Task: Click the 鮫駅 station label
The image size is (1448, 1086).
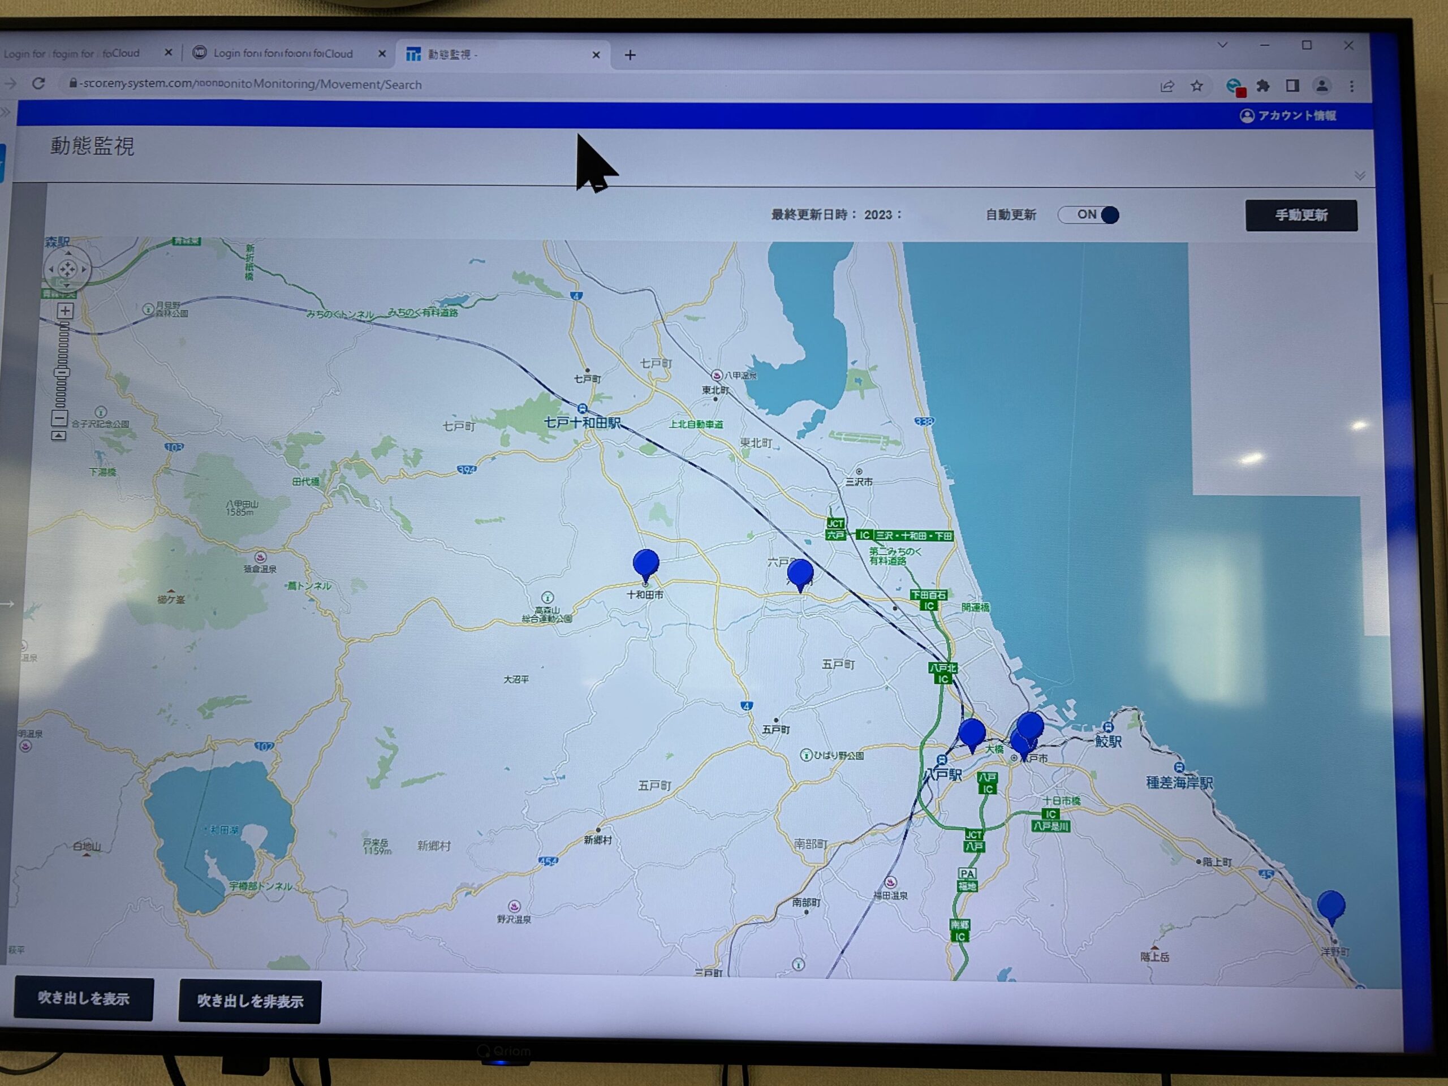Action: 1108,741
